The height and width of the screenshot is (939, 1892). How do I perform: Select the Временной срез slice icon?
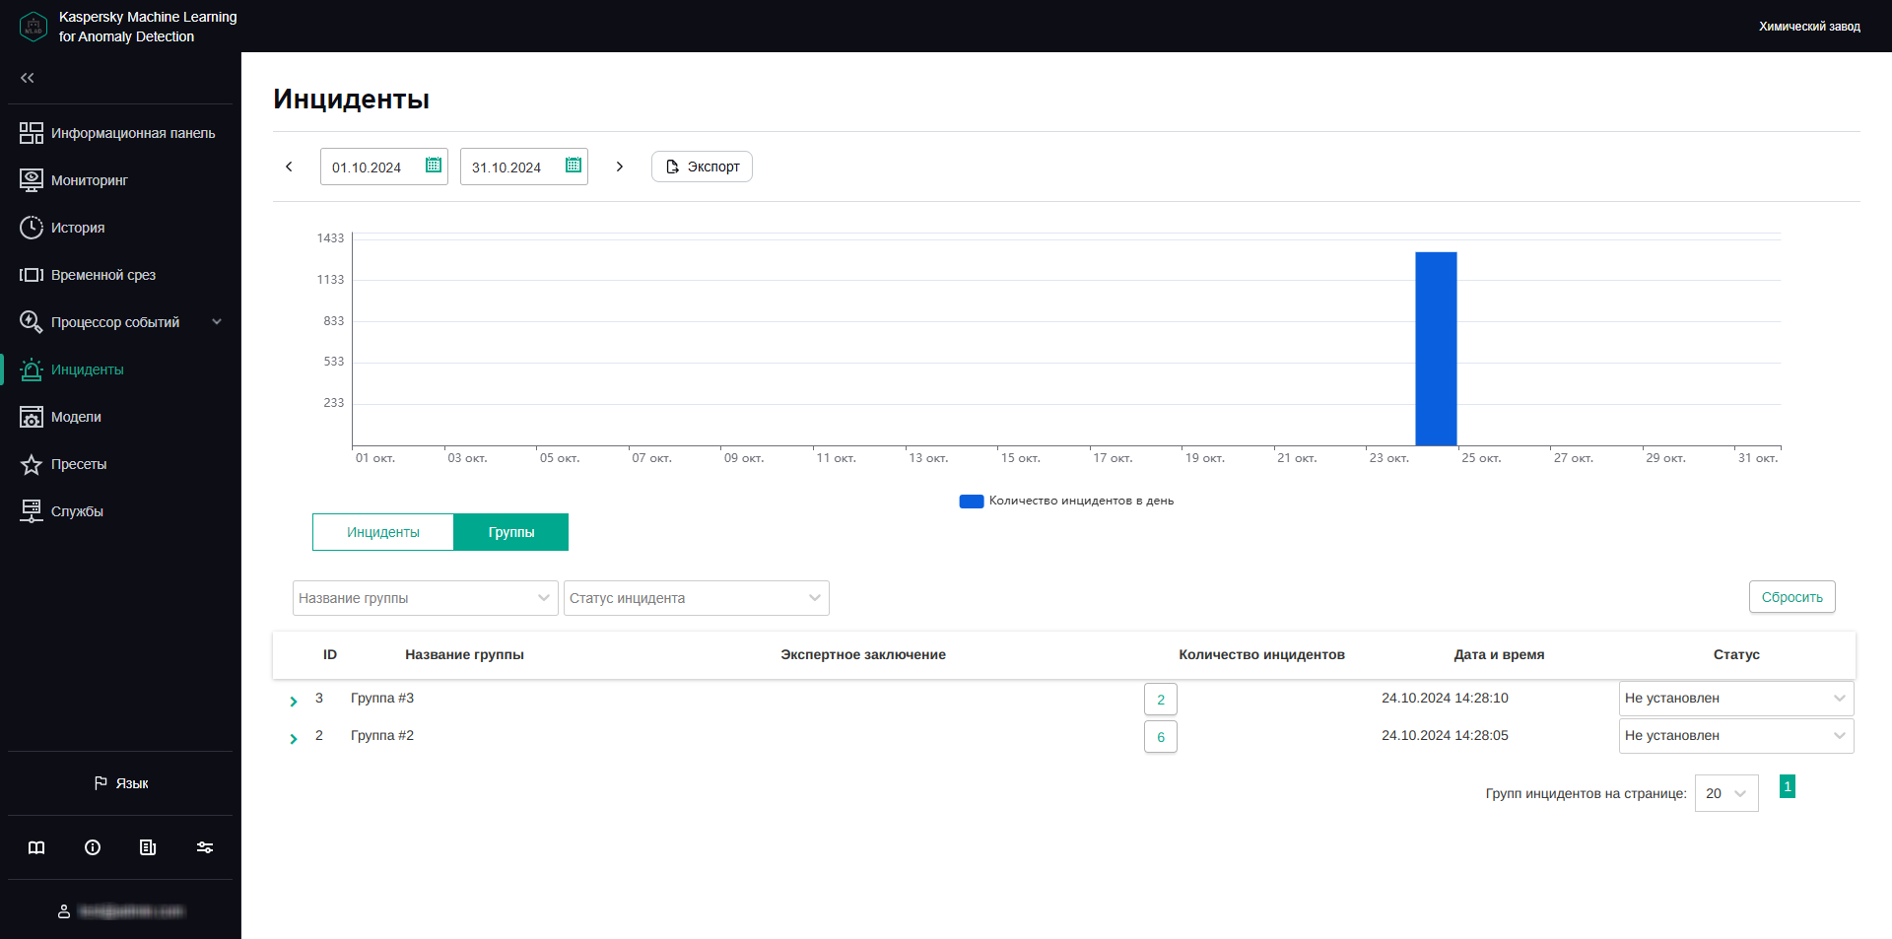coord(32,274)
